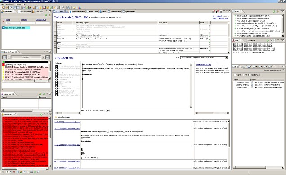Screen dimensions: 286x175
Task: Switch to the Rezepte tab
Action: coord(250,40)
